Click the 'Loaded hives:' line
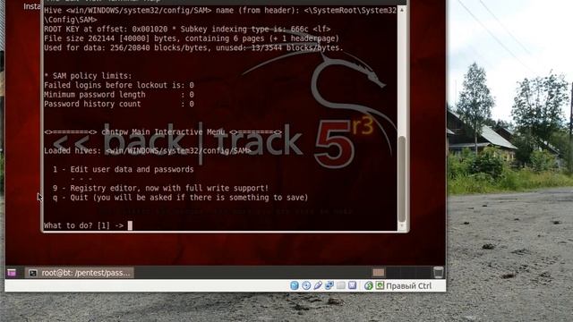This screenshot has height=322, width=573. [x=148, y=150]
